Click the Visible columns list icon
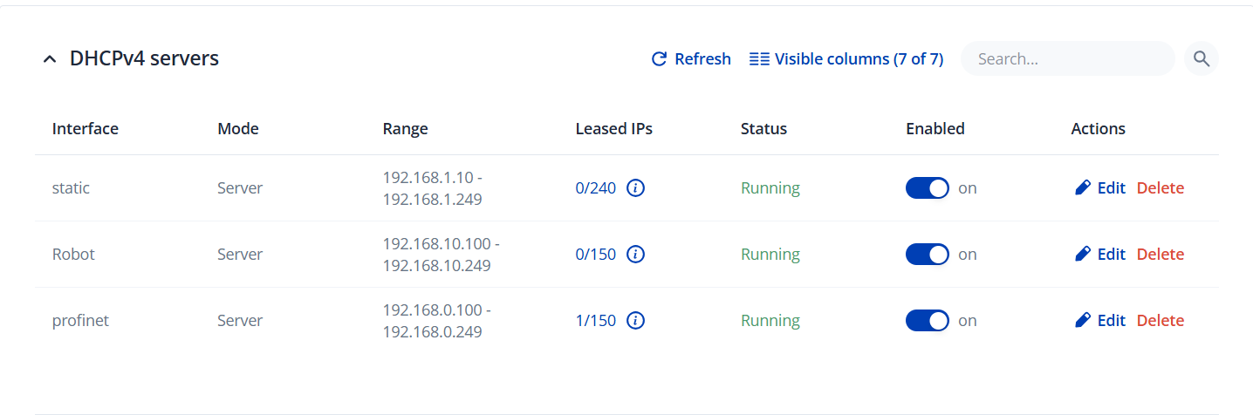The height and width of the screenshot is (415, 1253). [x=759, y=59]
